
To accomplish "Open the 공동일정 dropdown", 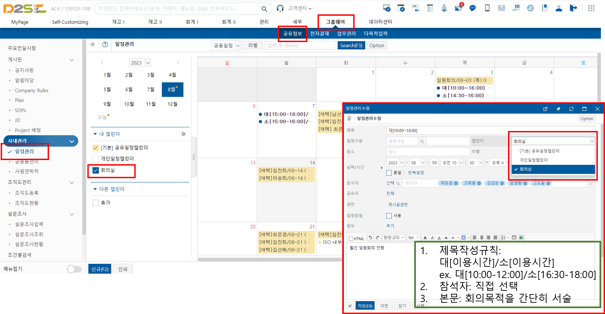I will click(x=226, y=45).
